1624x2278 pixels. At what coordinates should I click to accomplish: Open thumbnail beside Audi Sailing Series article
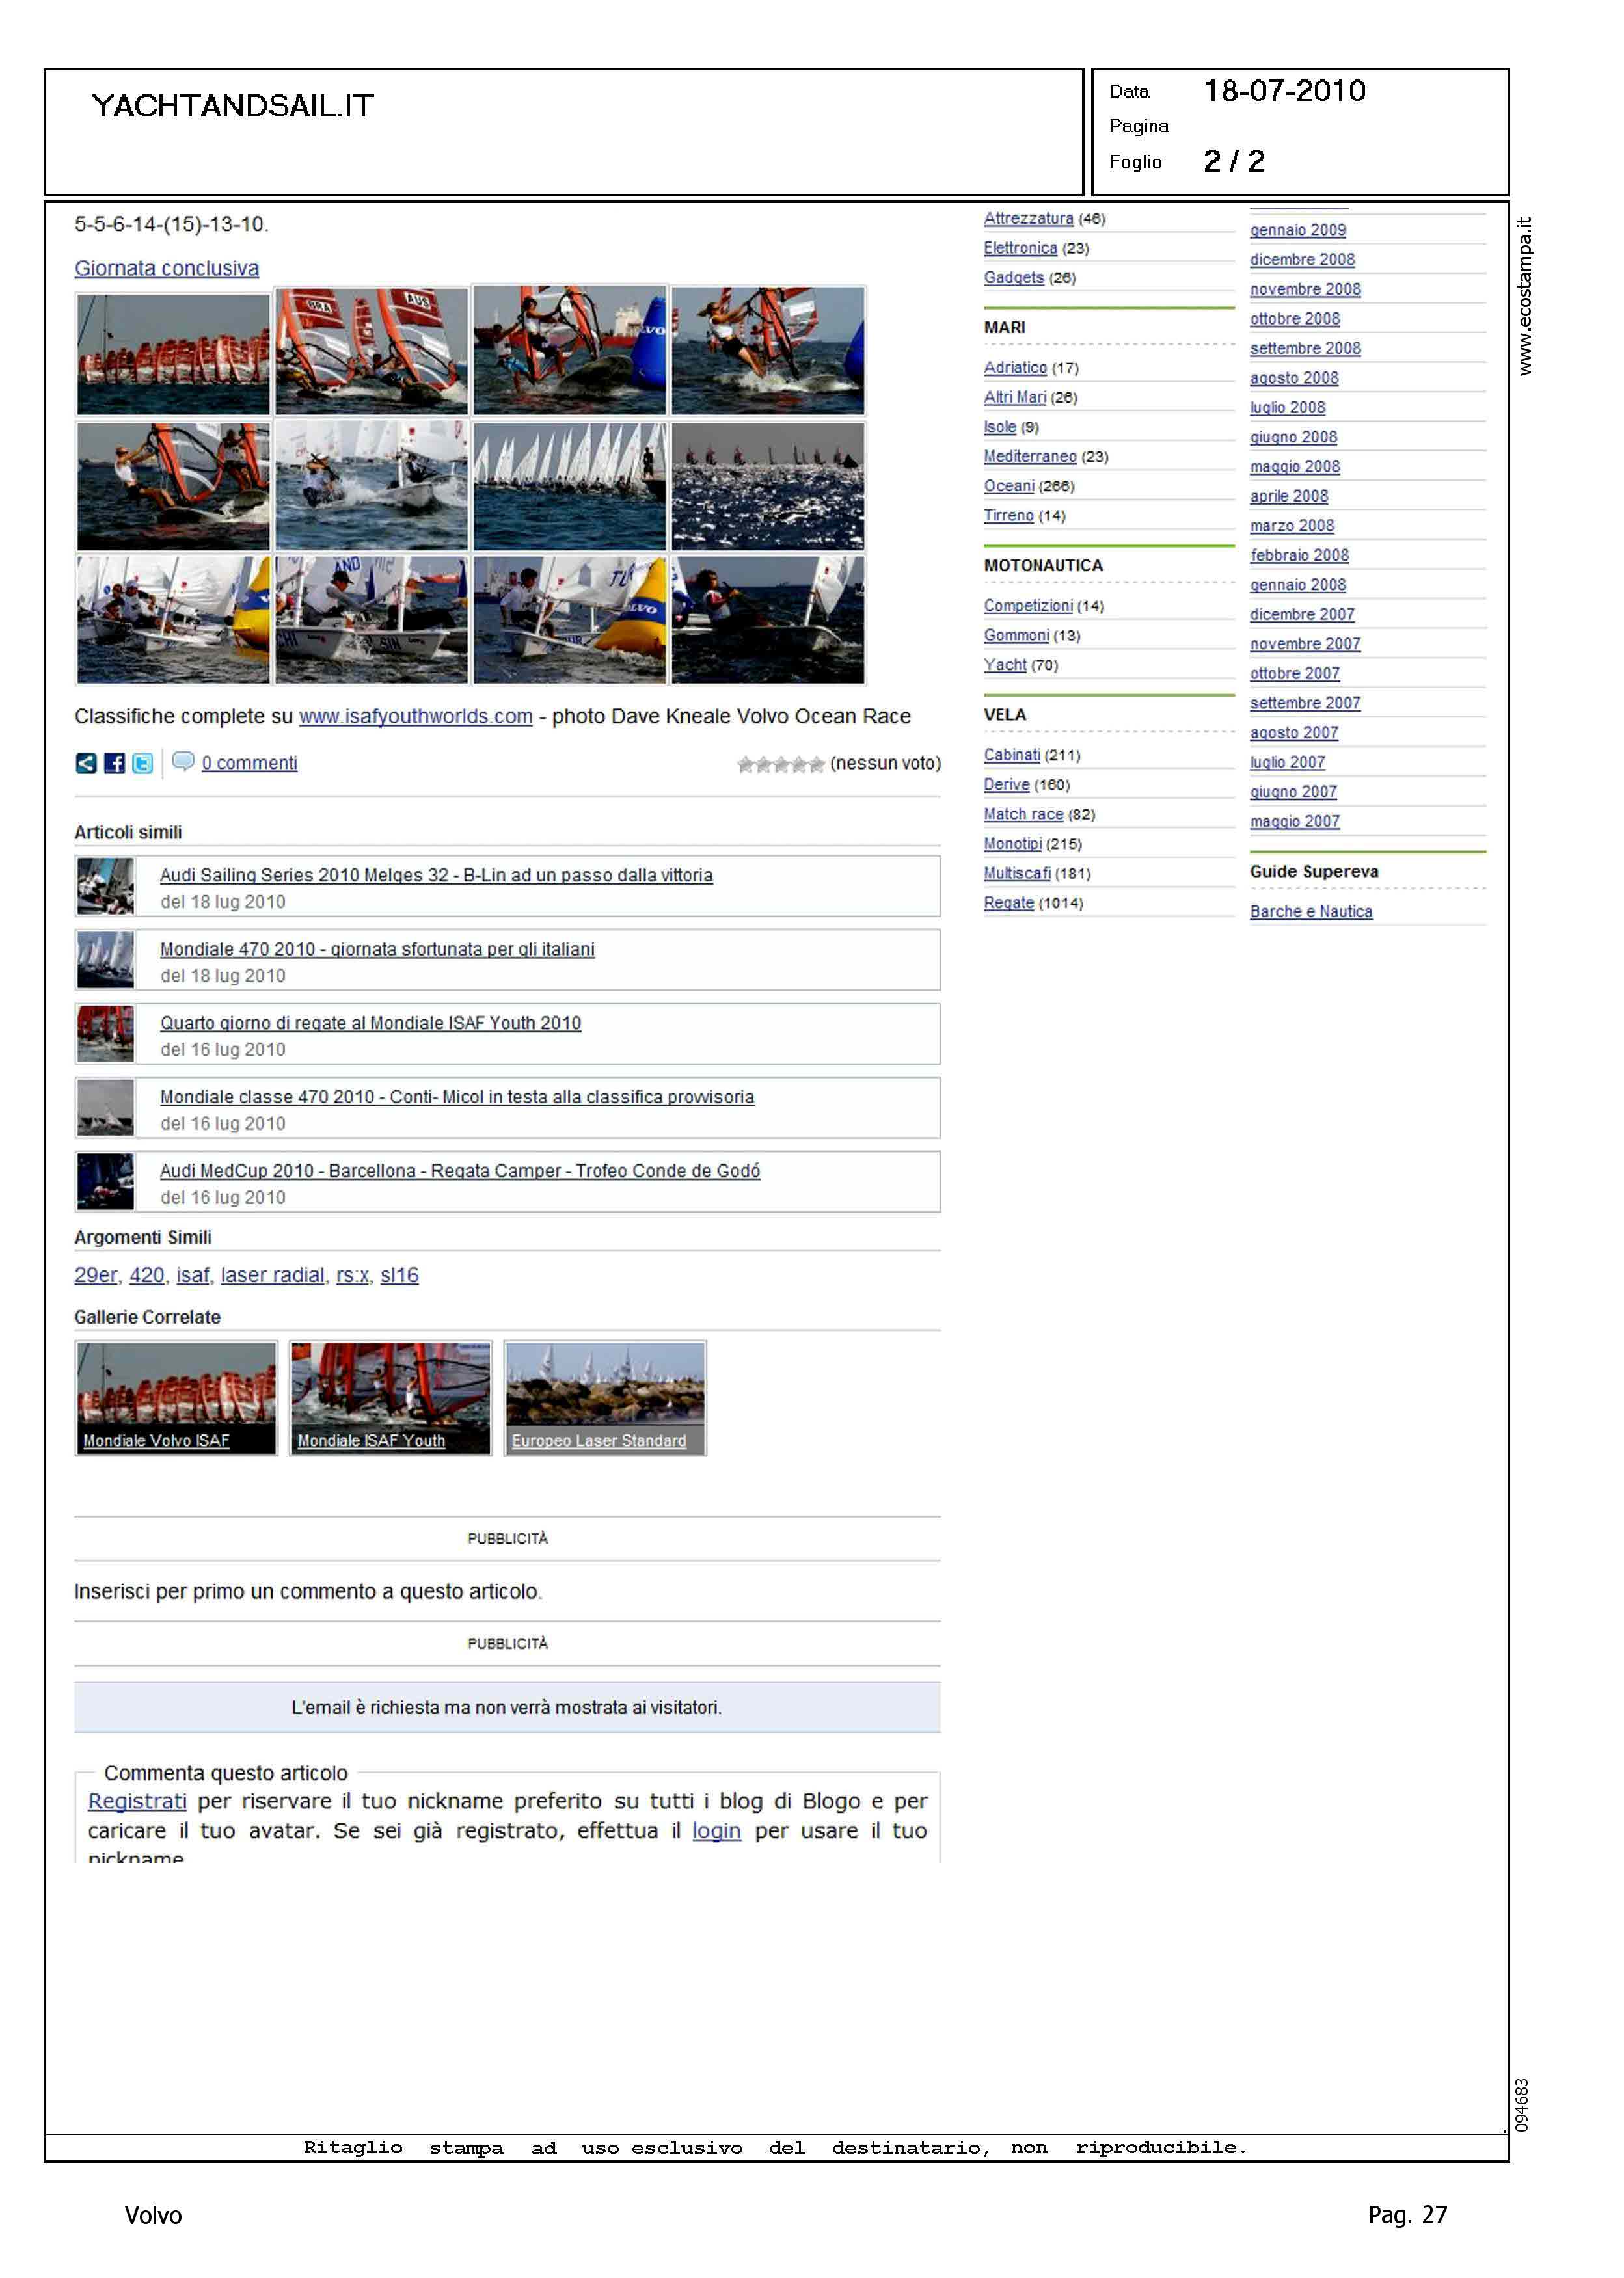click(x=105, y=885)
